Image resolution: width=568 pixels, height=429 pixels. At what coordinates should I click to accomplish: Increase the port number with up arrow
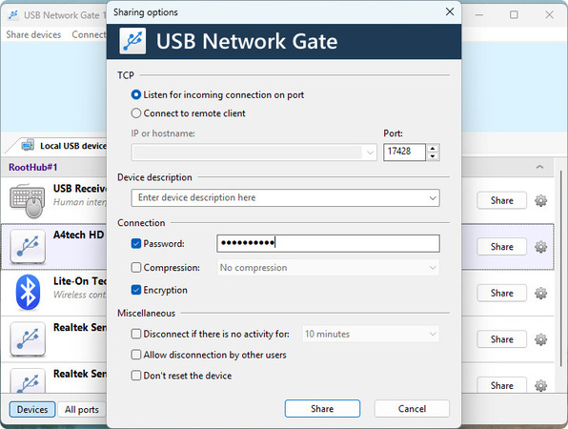tap(433, 148)
